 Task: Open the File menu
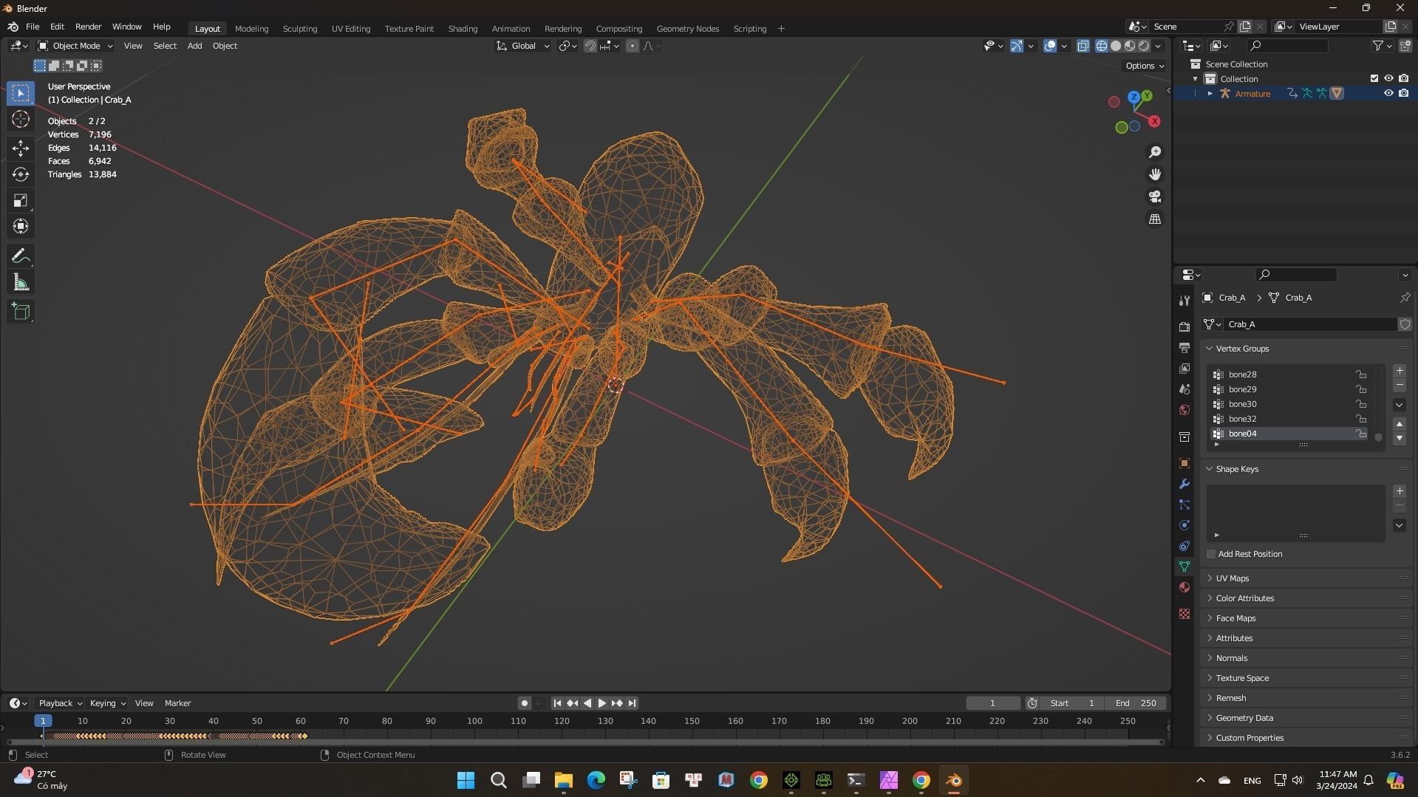pos(33,27)
